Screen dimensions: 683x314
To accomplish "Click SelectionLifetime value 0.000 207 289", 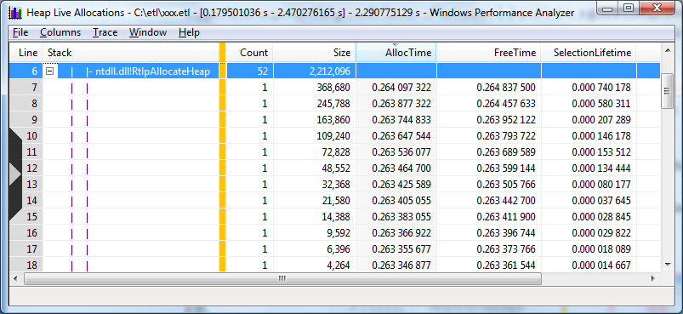I will pos(601,120).
